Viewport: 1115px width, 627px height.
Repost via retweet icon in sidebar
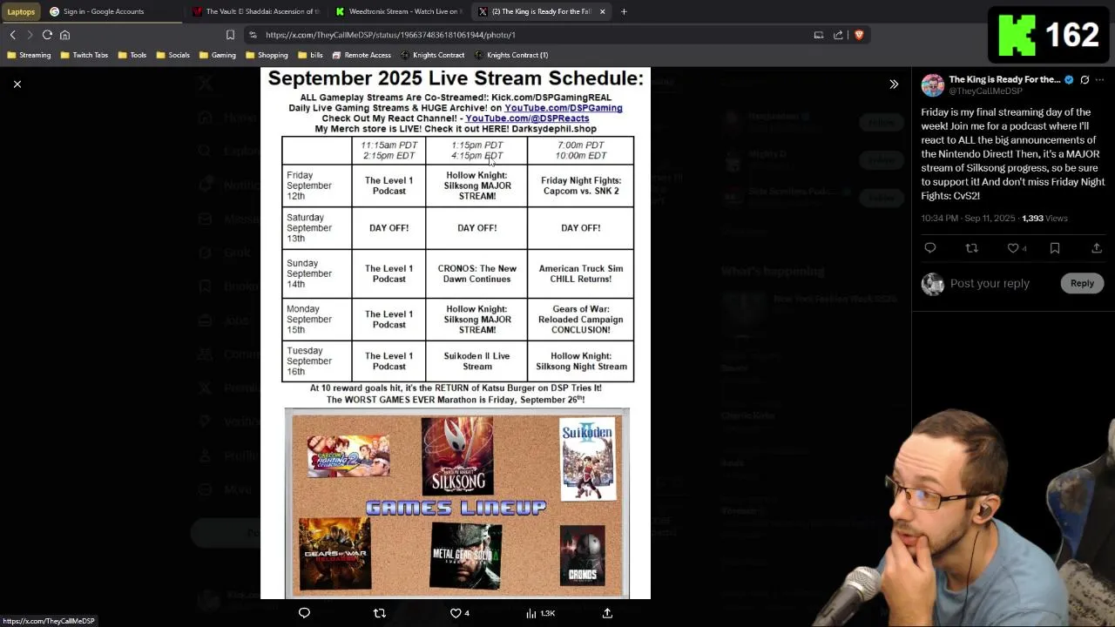[x=972, y=248]
